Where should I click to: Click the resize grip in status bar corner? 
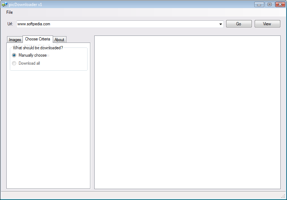click(x=283, y=196)
